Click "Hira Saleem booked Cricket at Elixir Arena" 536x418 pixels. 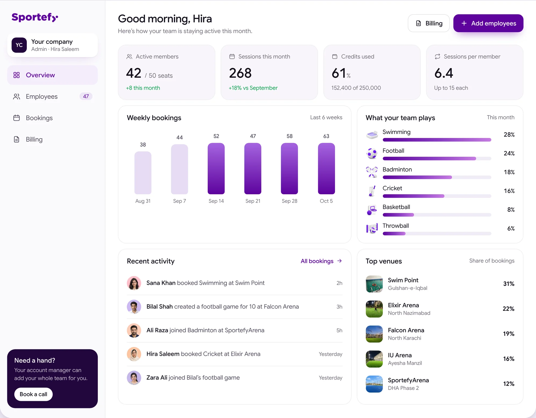203,354
